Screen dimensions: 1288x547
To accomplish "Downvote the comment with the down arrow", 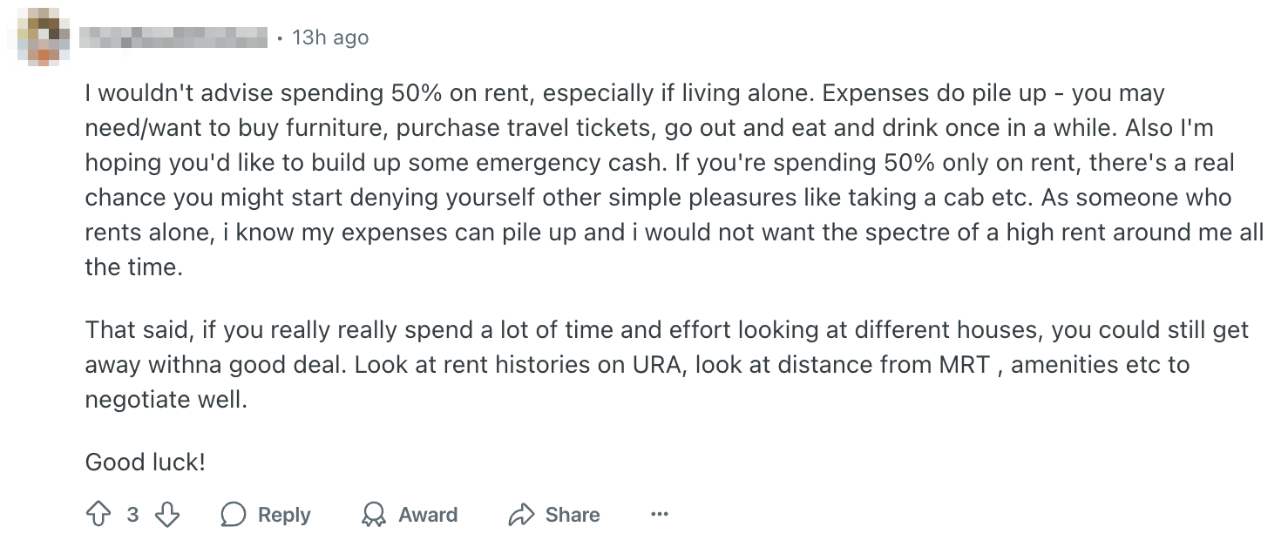I will click(x=166, y=515).
